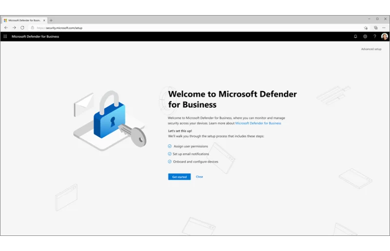The image size is (390, 251).
Task: Open the user profile avatar
Action: (385, 37)
